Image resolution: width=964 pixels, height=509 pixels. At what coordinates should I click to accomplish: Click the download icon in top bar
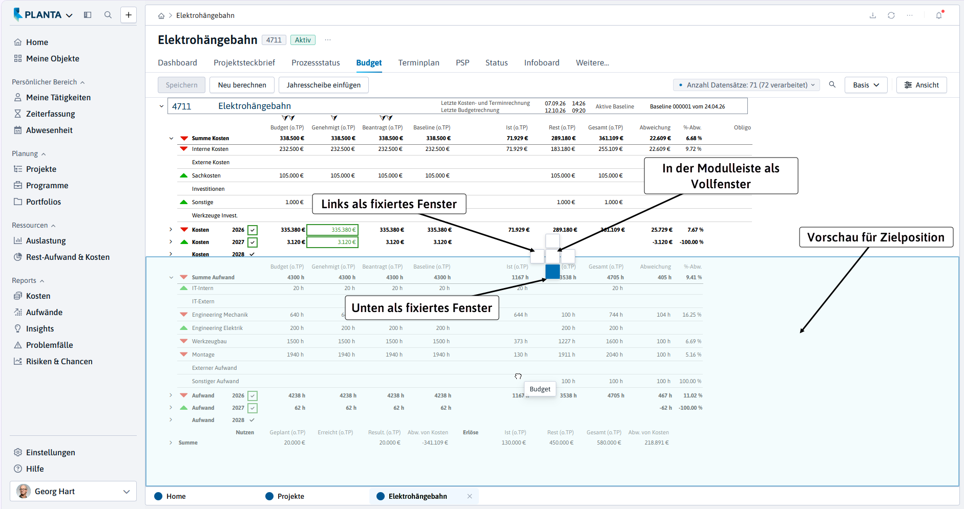(873, 15)
